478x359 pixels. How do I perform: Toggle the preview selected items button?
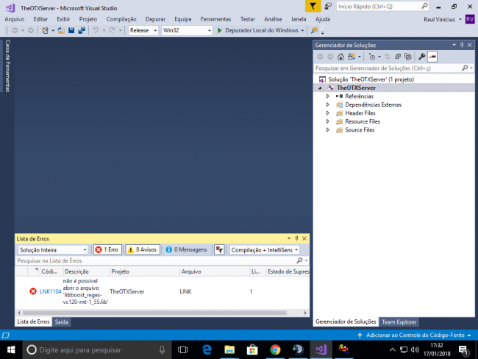pyautogui.click(x=432, y=57)
